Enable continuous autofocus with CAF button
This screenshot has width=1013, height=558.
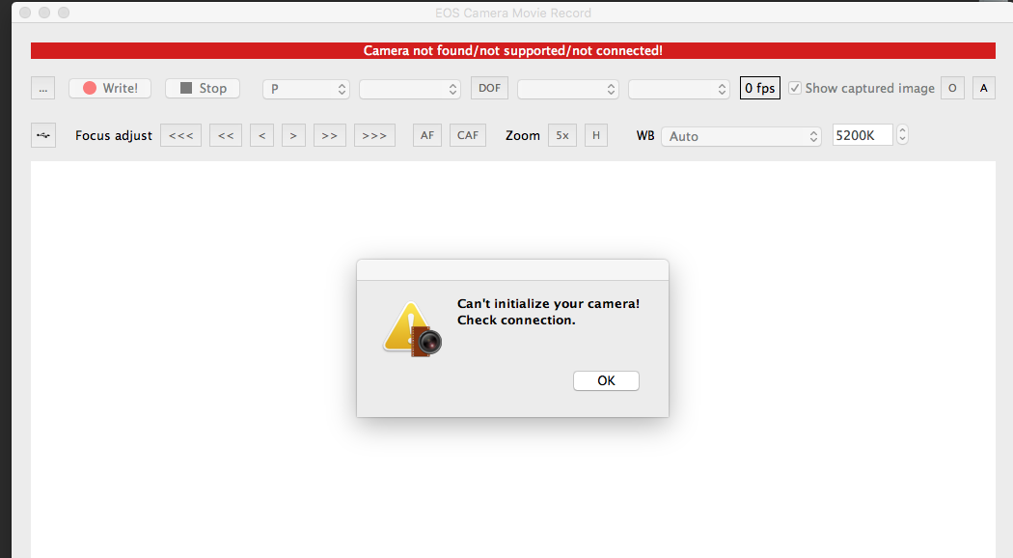468,136
